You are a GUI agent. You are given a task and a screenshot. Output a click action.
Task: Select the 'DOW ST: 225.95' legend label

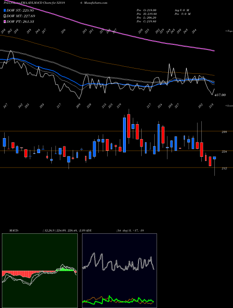tap(20, 10)
